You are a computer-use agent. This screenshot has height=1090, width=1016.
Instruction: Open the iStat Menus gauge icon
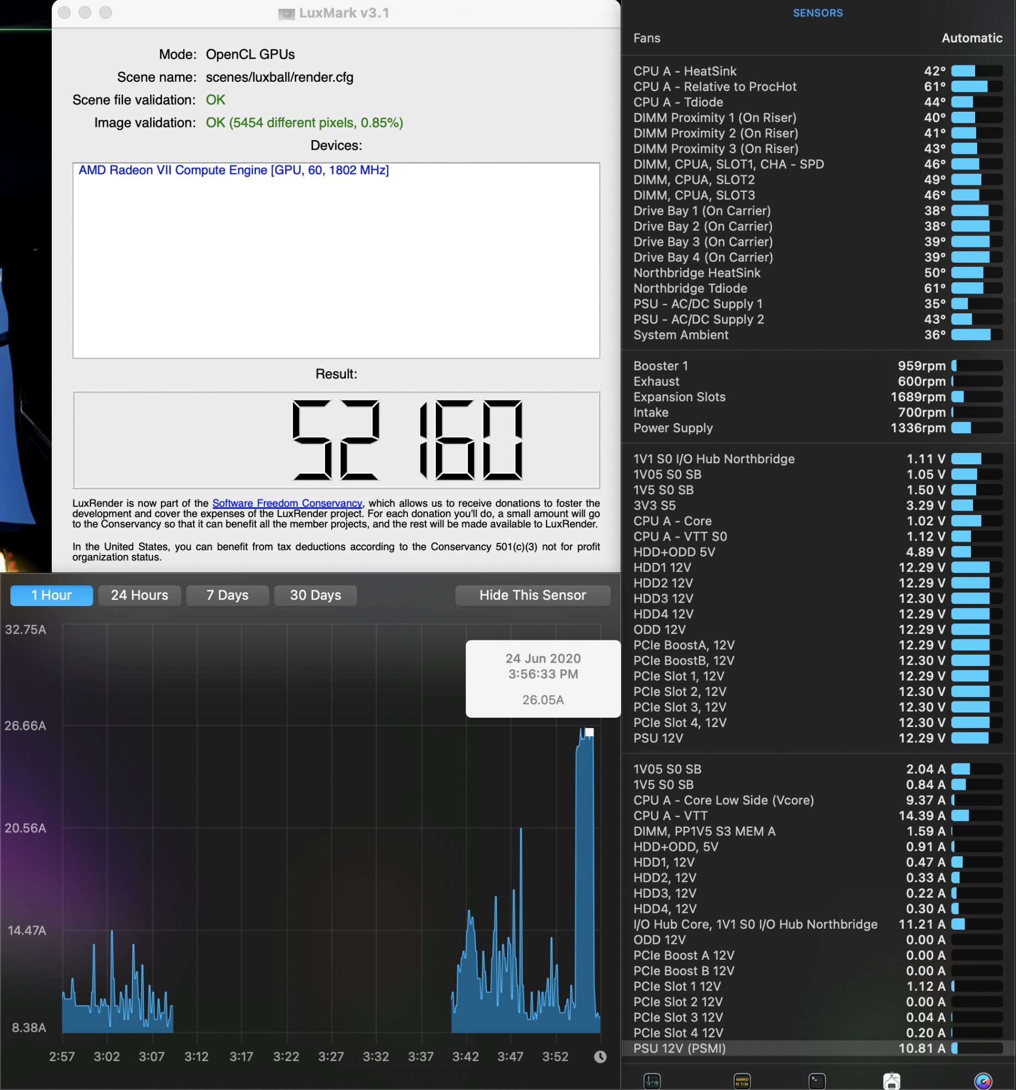click(983, 1081)
